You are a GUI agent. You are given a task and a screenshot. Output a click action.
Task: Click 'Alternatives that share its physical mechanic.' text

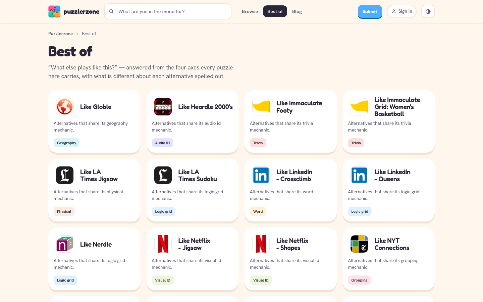pos(88,195)
